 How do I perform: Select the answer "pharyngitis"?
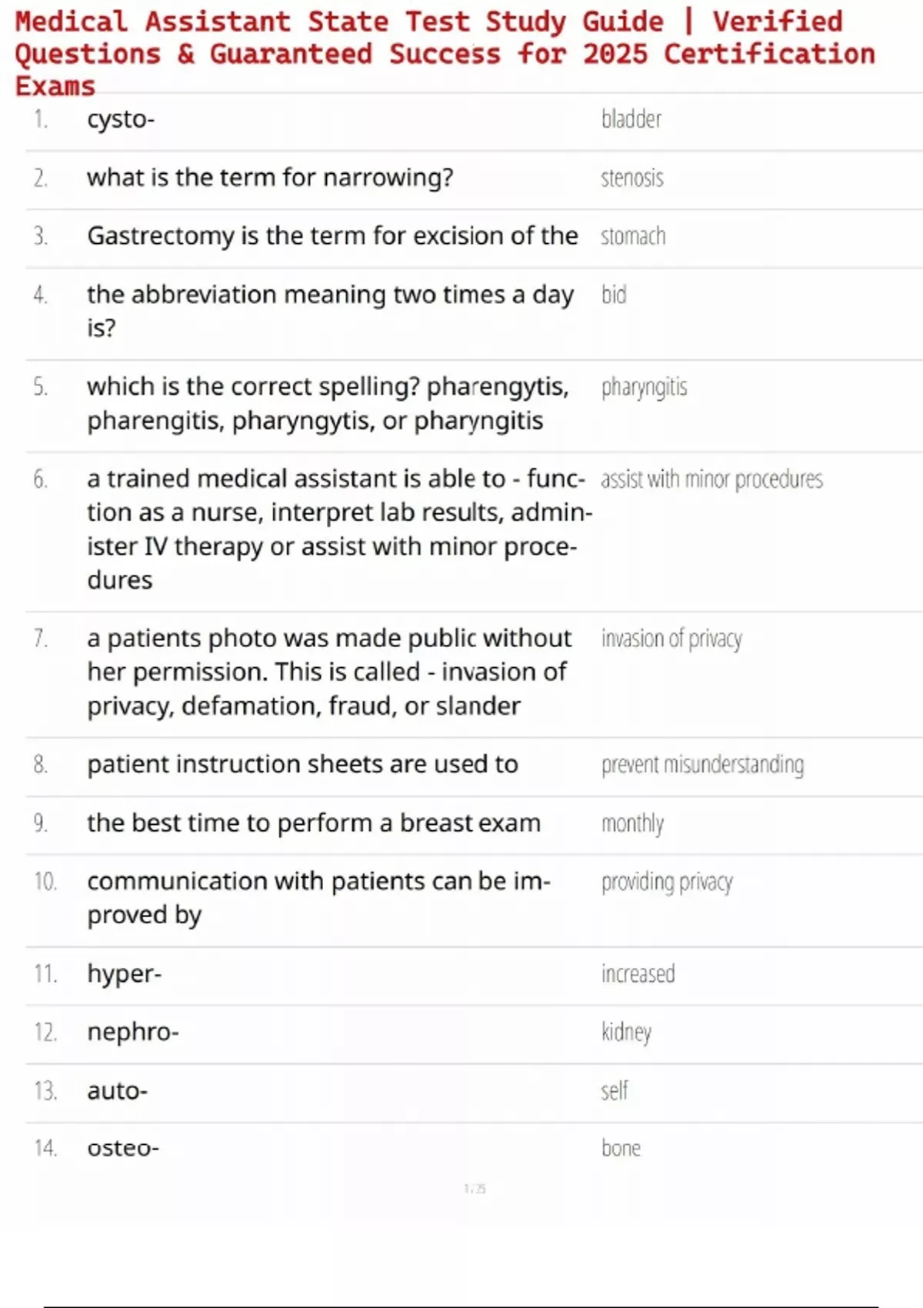[644, 387]
